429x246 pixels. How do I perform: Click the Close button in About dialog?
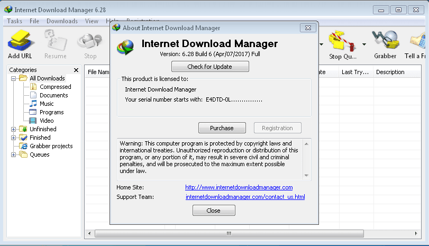point(214,211)
